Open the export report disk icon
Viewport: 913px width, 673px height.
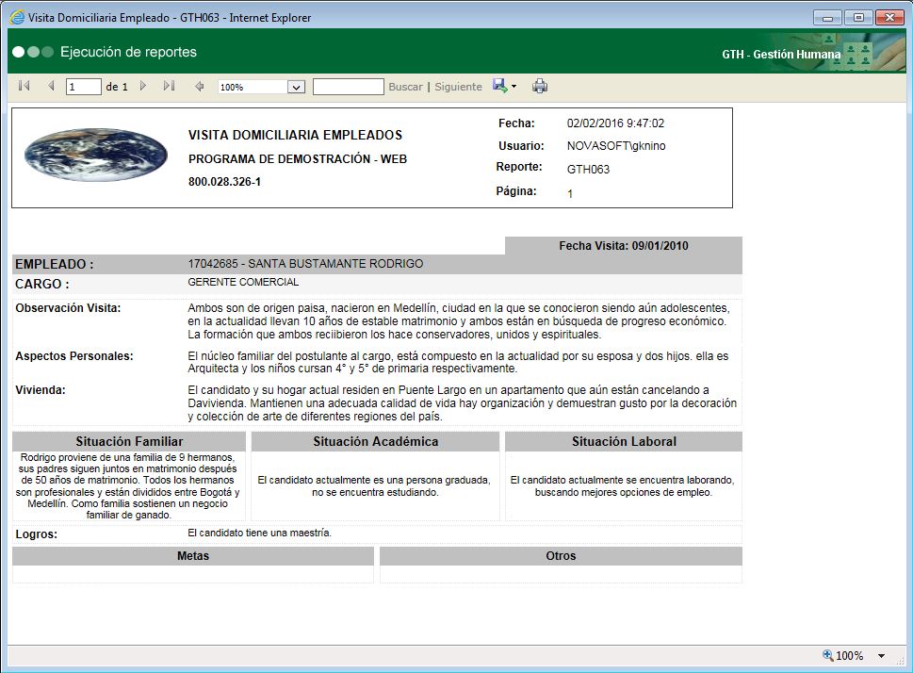498,86
